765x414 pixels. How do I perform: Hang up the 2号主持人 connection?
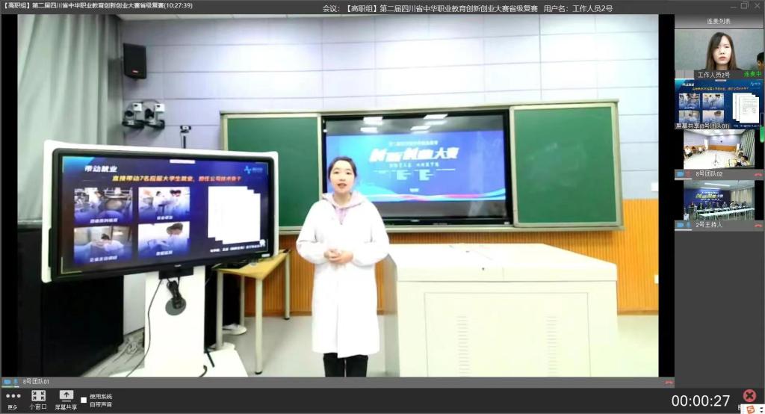click(758, 225)
